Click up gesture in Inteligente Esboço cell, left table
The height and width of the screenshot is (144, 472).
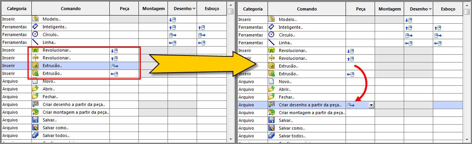[202, 28]
